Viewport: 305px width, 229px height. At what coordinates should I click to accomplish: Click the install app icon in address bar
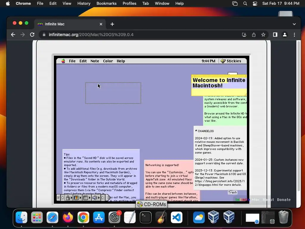click(244, 35)
